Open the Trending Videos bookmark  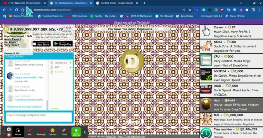51,16
